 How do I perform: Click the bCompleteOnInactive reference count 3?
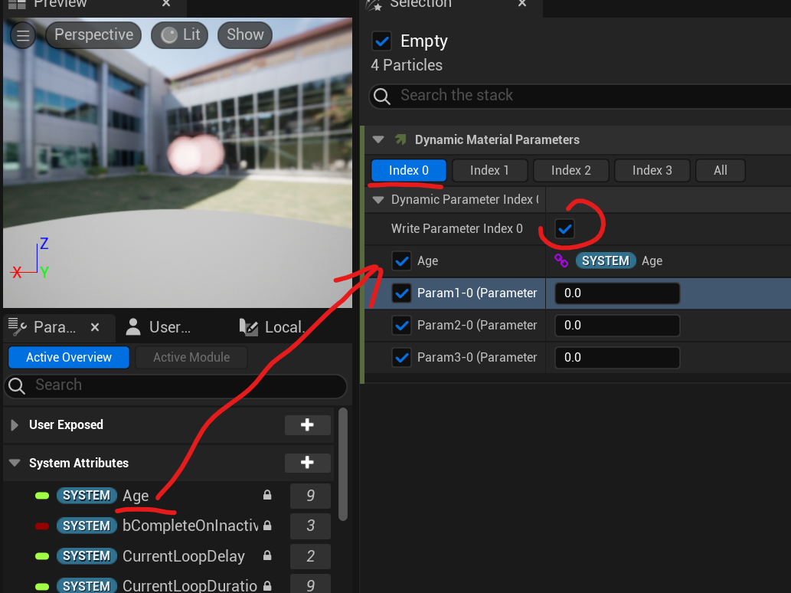click(x=310, y=526)
